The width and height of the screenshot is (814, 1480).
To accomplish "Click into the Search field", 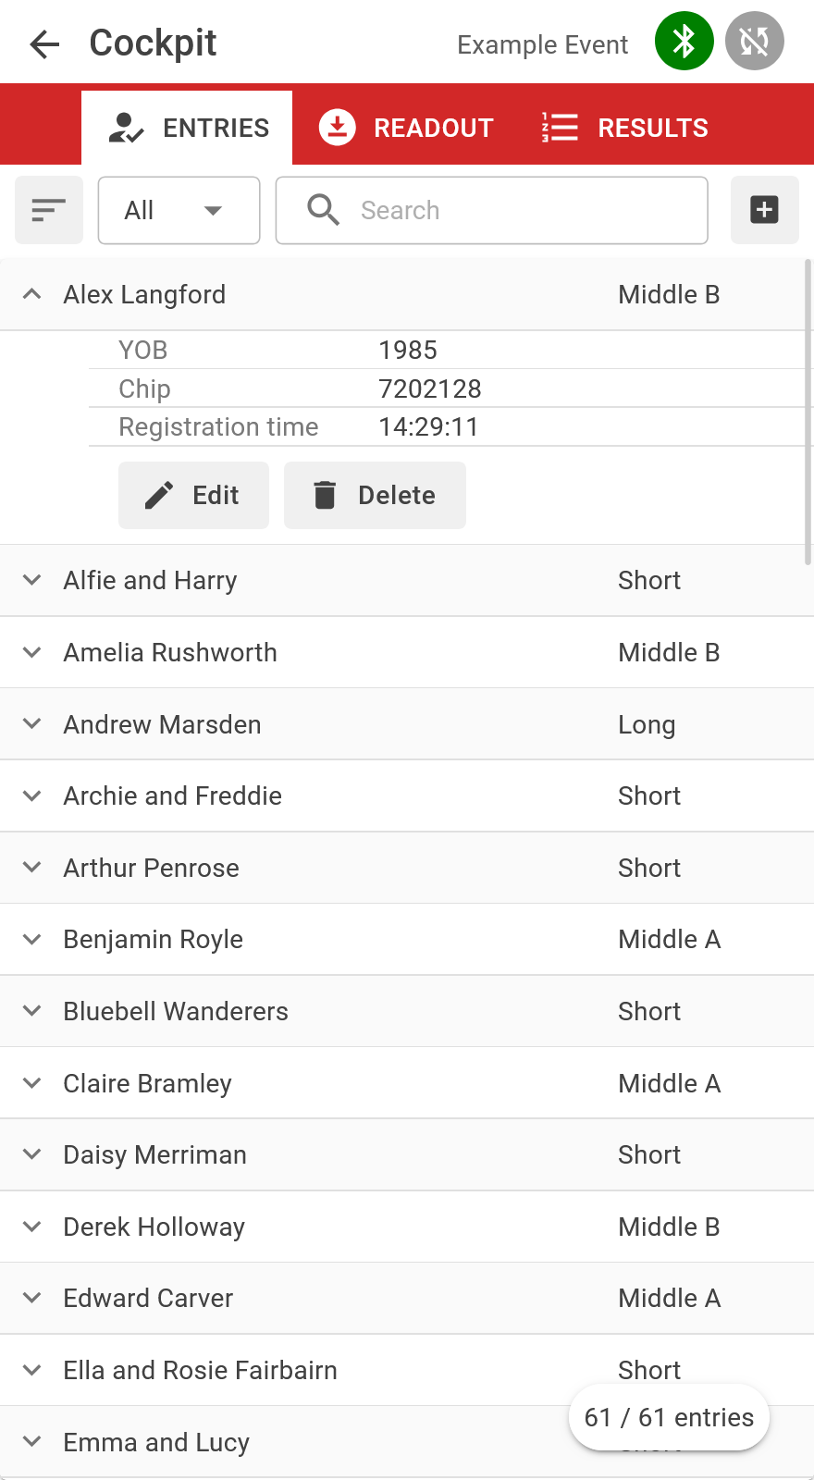I will click(x=492, y=210).
